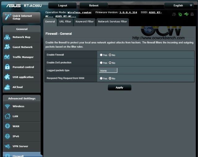This screenshot has width=198, height=157.
Task: Open the English language dropdown
Action: pyautogui.click(x=179, y=6)
